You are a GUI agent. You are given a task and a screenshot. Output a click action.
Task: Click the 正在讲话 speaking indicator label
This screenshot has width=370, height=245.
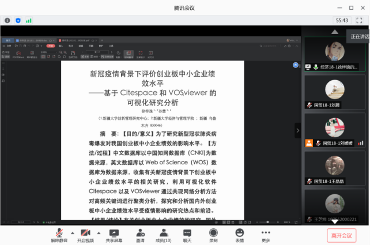tap(360, 36)
